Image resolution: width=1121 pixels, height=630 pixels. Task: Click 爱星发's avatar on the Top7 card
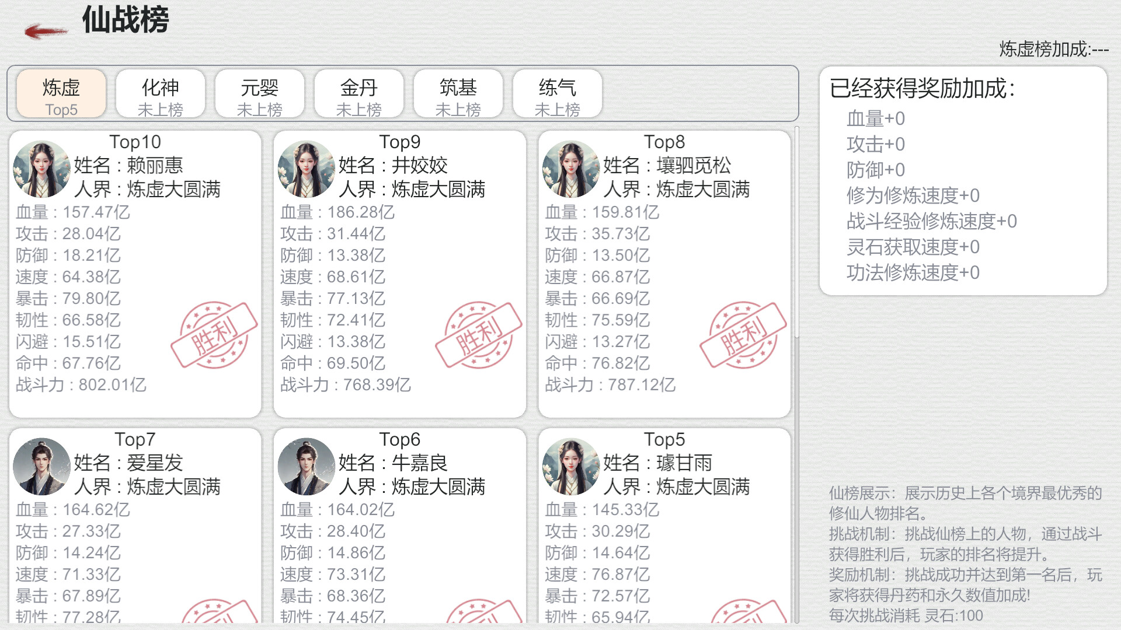(x=41, y=467)
